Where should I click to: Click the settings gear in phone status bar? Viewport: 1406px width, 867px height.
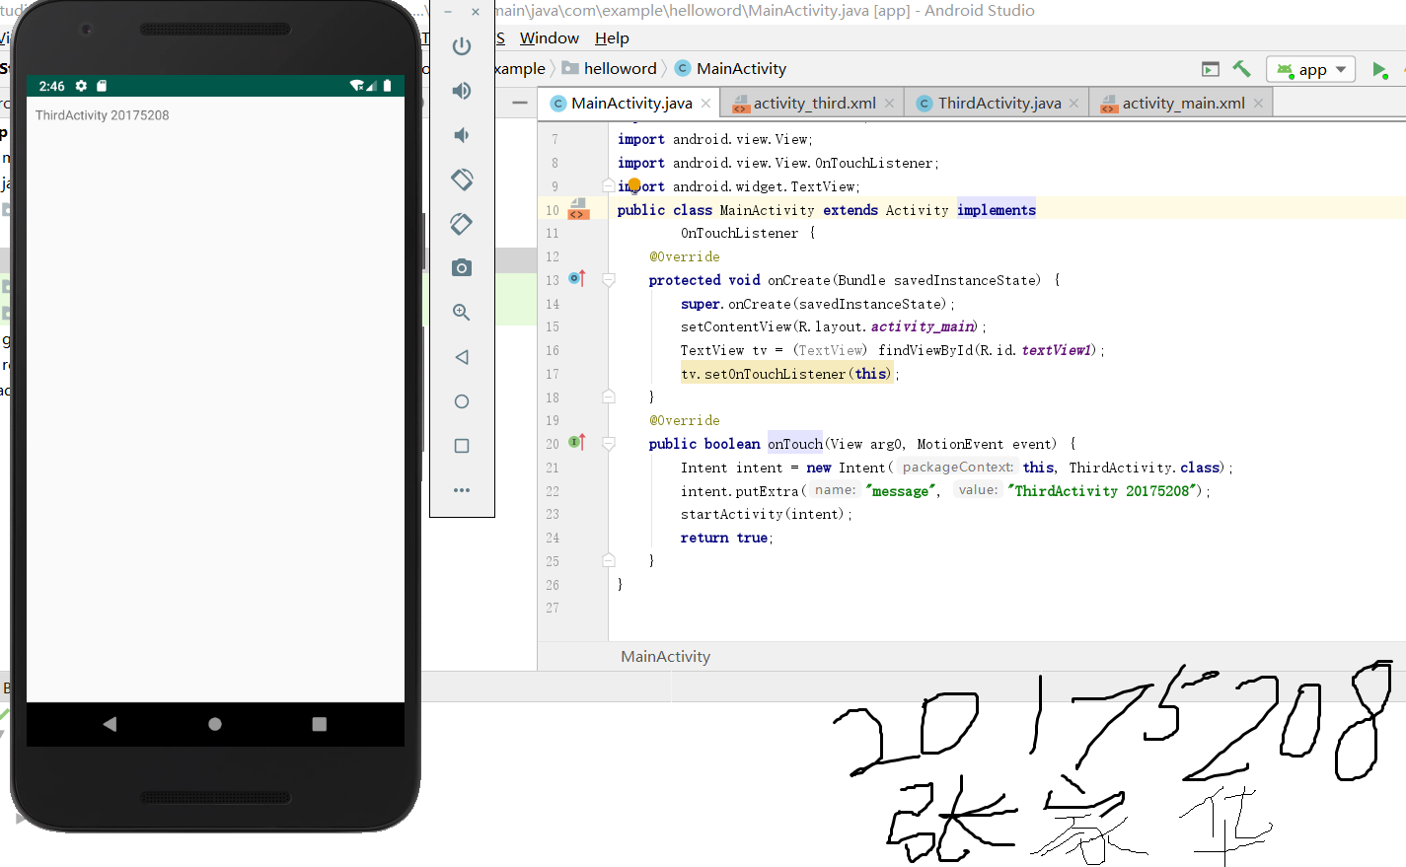(x=81, y=86)
